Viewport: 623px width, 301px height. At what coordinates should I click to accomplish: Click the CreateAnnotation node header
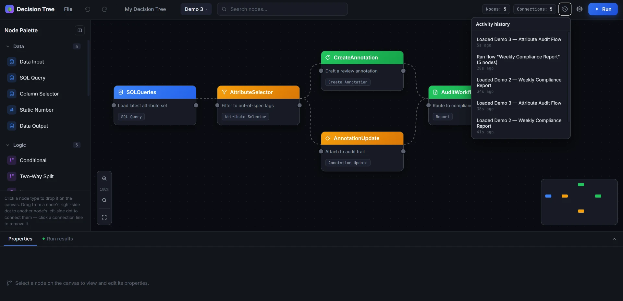coord(362,57)
